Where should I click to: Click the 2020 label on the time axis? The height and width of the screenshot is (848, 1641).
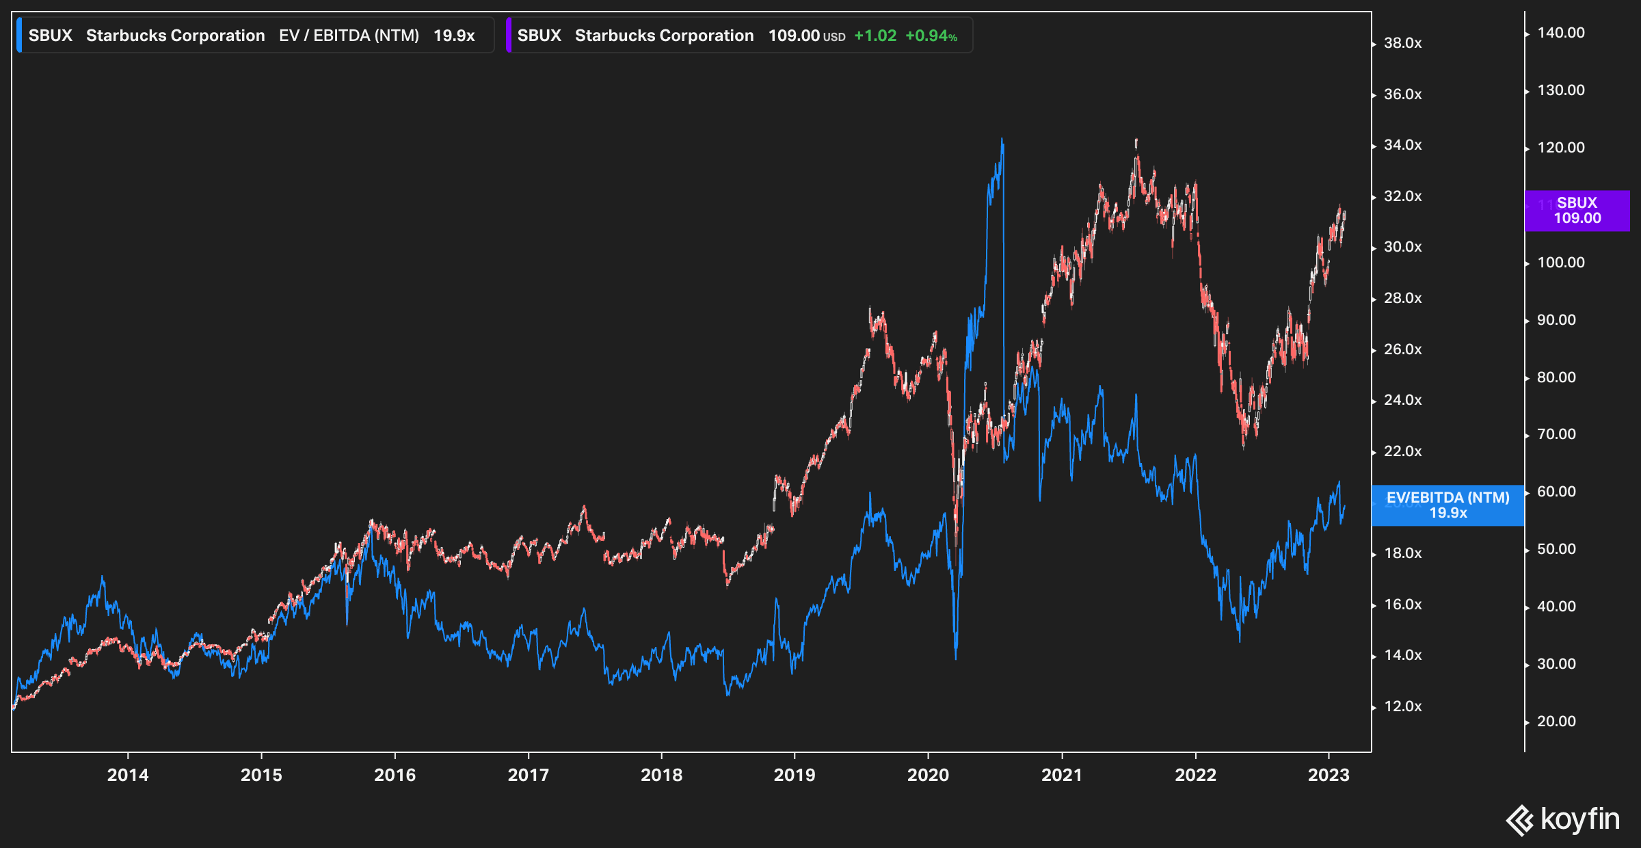tap(928, 776)
